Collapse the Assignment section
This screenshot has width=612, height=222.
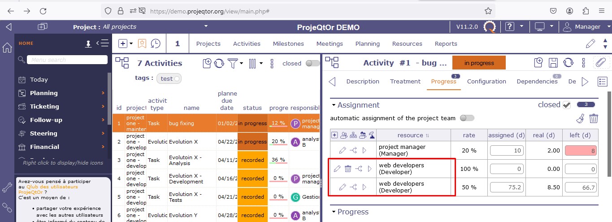click(x=334, y=105)
